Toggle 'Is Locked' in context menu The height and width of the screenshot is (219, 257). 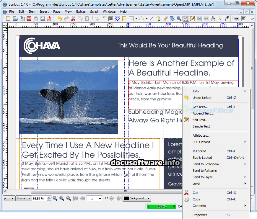click(x=199, y=151)
